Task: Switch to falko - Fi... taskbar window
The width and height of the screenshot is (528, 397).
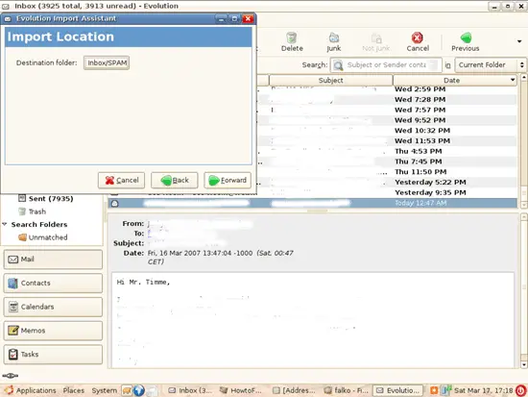Action: point(347,390)
